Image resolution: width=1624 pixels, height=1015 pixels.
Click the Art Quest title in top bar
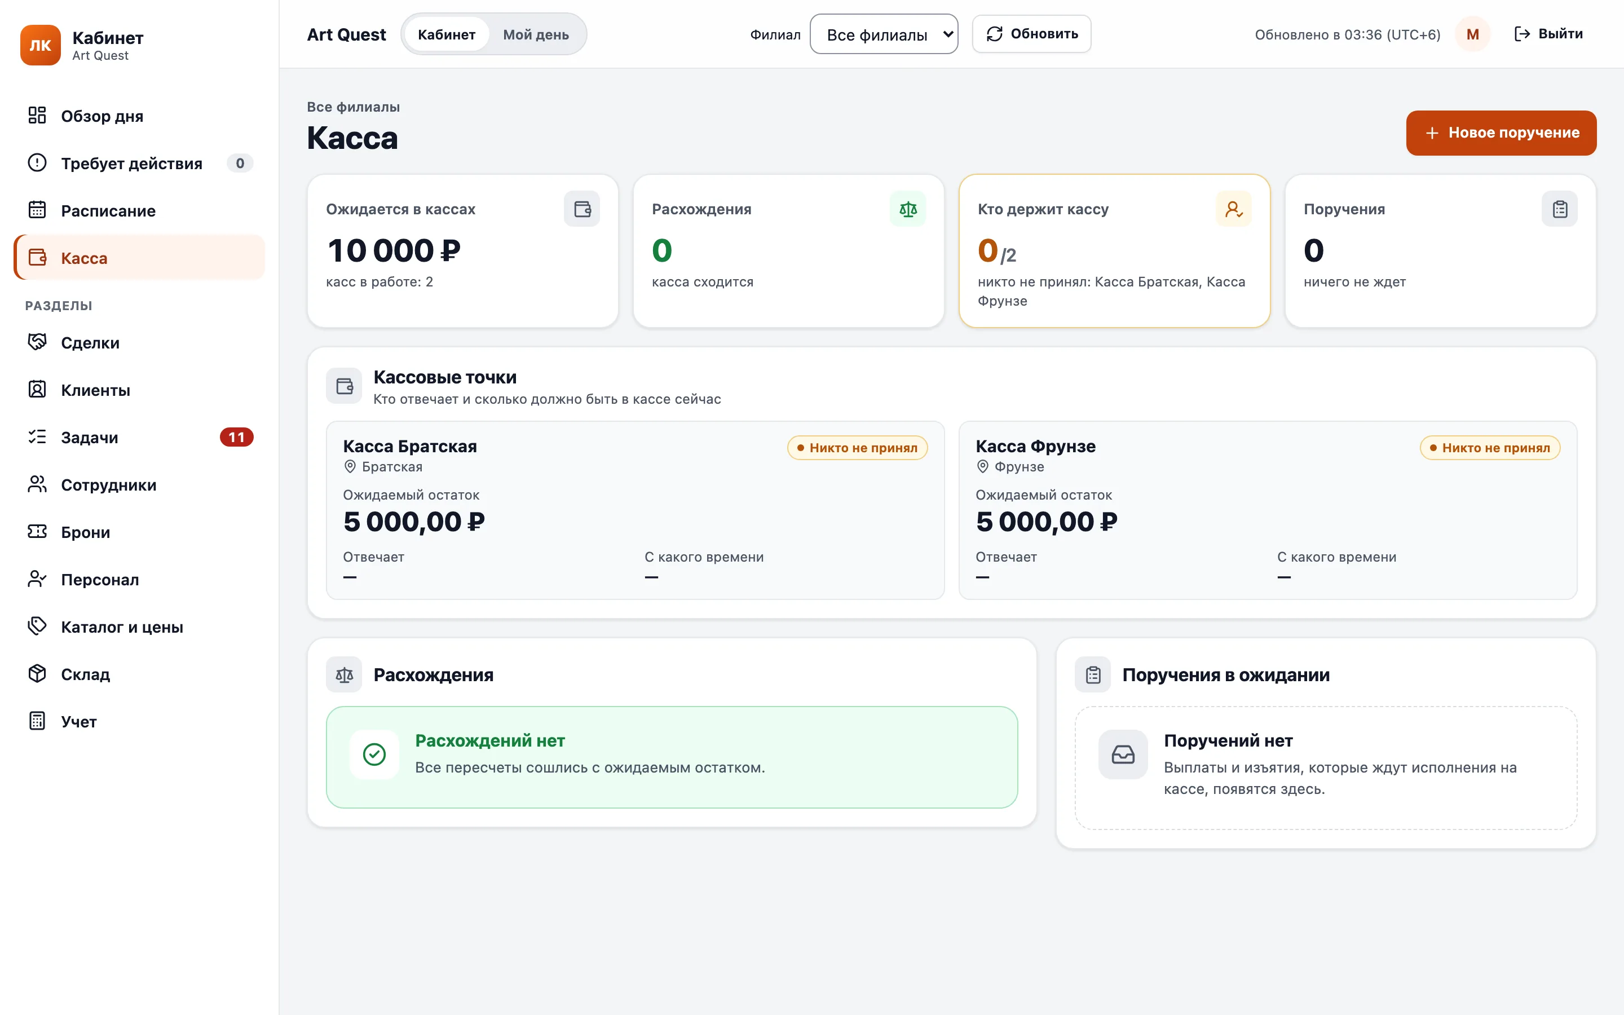coord(346,34)
